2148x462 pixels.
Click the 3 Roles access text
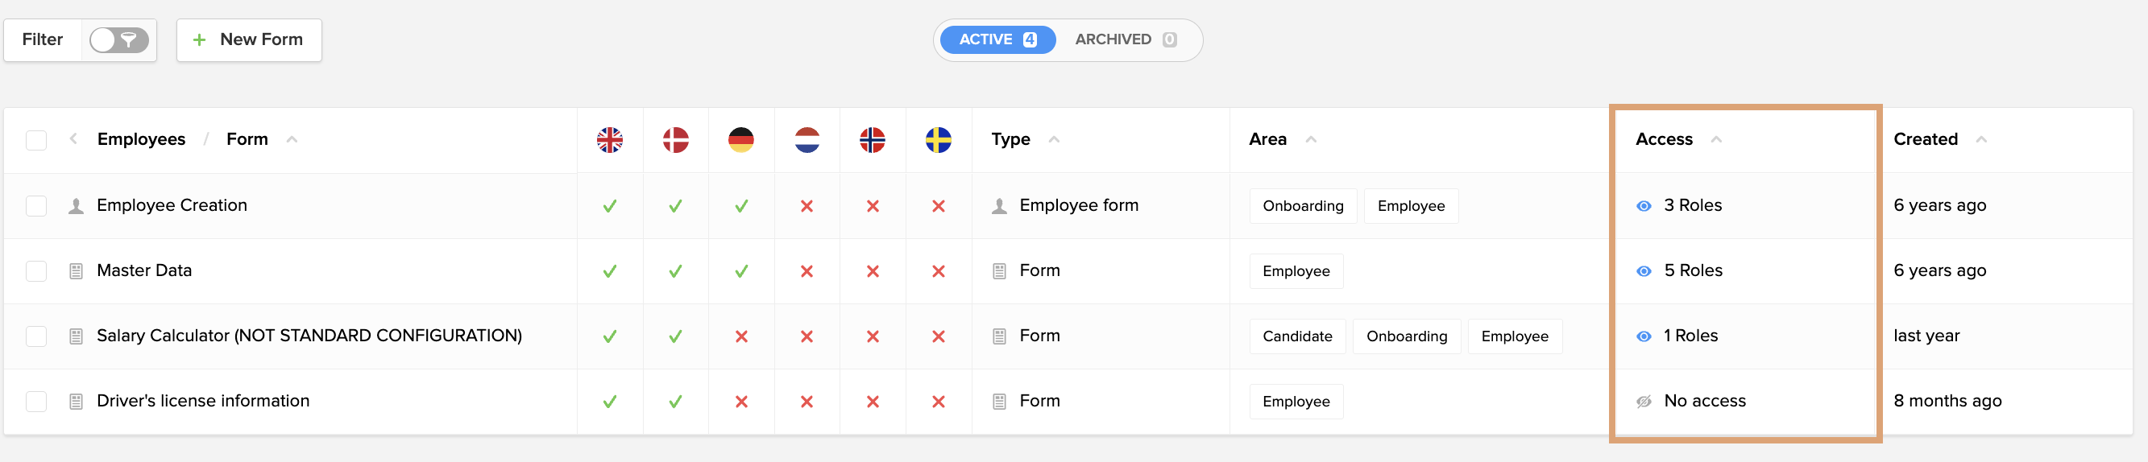[x=1693, y=204]
